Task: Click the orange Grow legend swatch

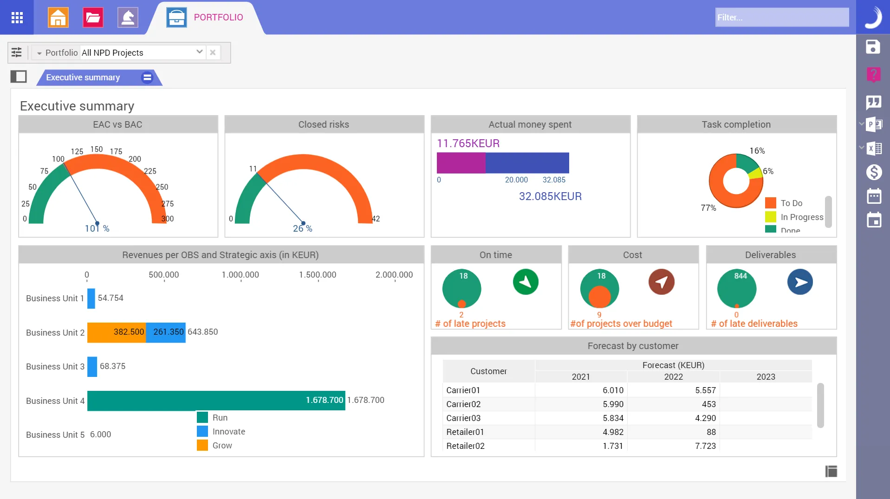Action: click(x=202, y=446)
